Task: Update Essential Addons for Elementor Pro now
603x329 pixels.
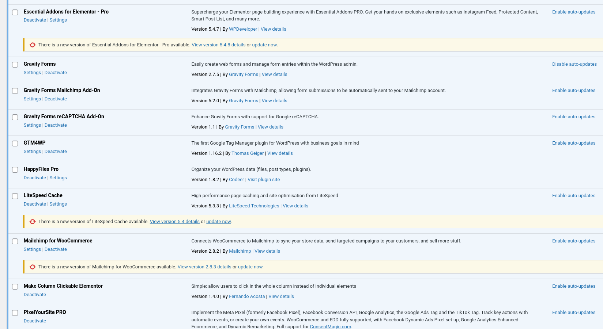Action: (x=264, y=45)
